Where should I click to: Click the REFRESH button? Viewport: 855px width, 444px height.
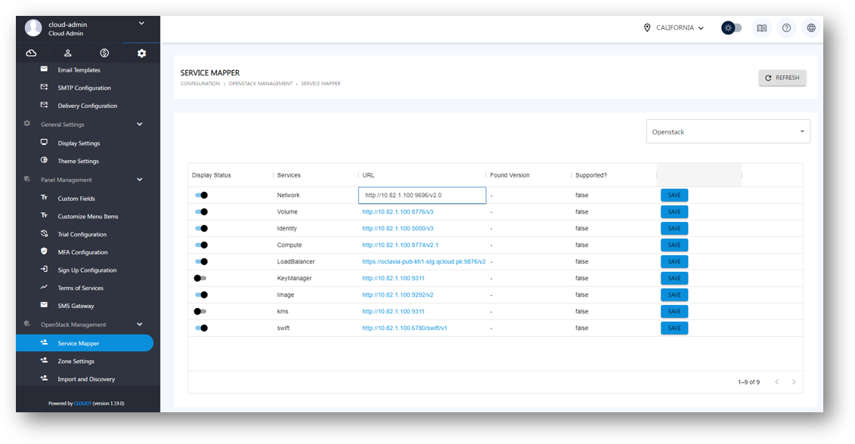click(782, 78)
